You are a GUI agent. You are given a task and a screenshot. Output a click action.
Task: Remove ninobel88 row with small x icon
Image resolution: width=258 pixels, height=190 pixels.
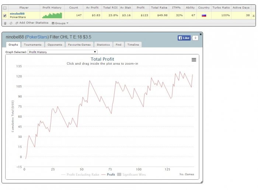pos(254,16)
